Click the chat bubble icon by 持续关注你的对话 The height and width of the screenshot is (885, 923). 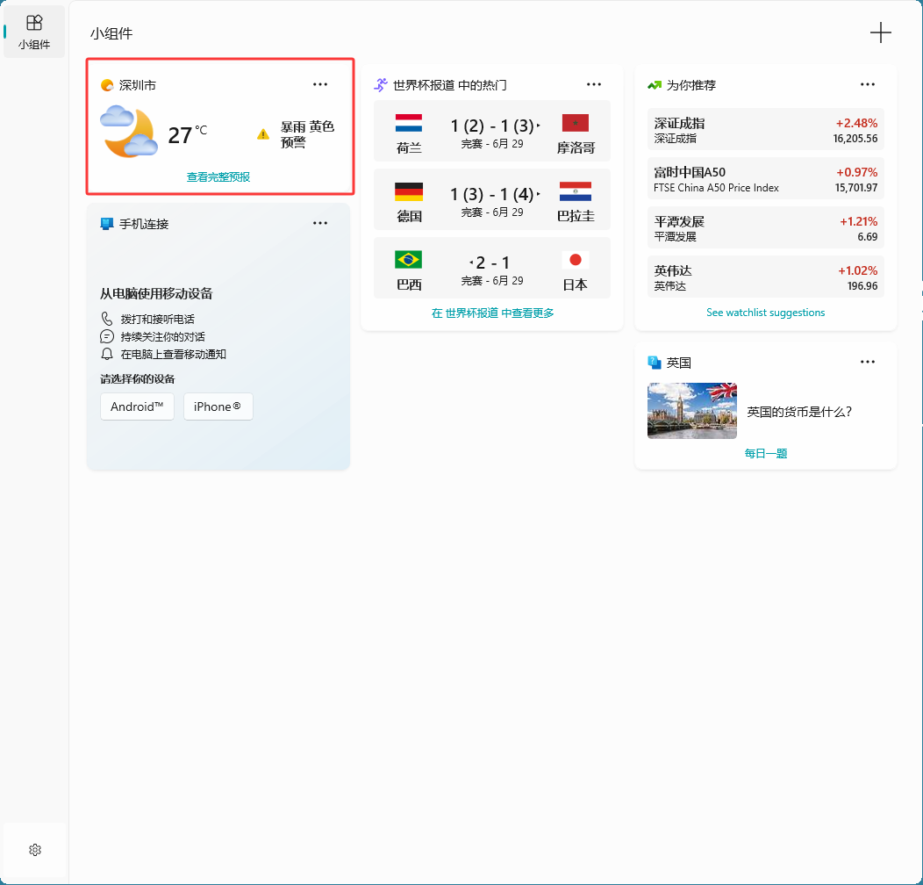[x=106, y=336]
